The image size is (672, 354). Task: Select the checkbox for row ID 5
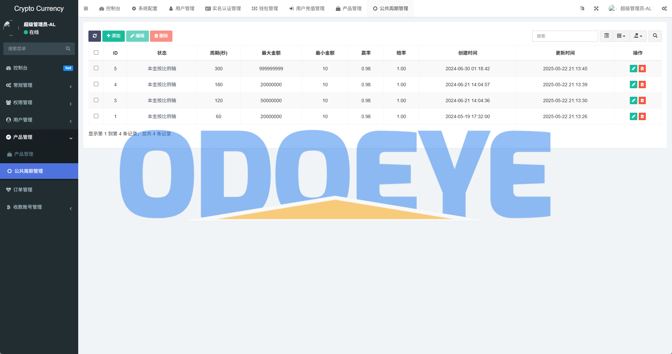[x=96, y=68]
